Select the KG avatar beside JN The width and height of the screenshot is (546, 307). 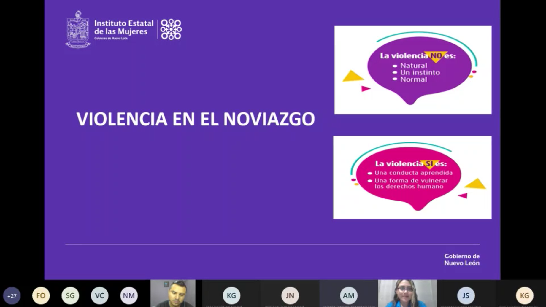click(x=231, y=295)
